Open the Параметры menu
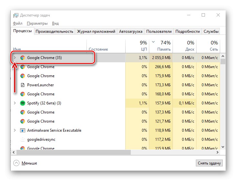The image size is (236, 181). coord(37,23)
